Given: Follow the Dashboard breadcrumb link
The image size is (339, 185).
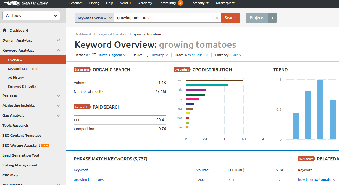Looking at the screenshot, I should coord(83,34).
